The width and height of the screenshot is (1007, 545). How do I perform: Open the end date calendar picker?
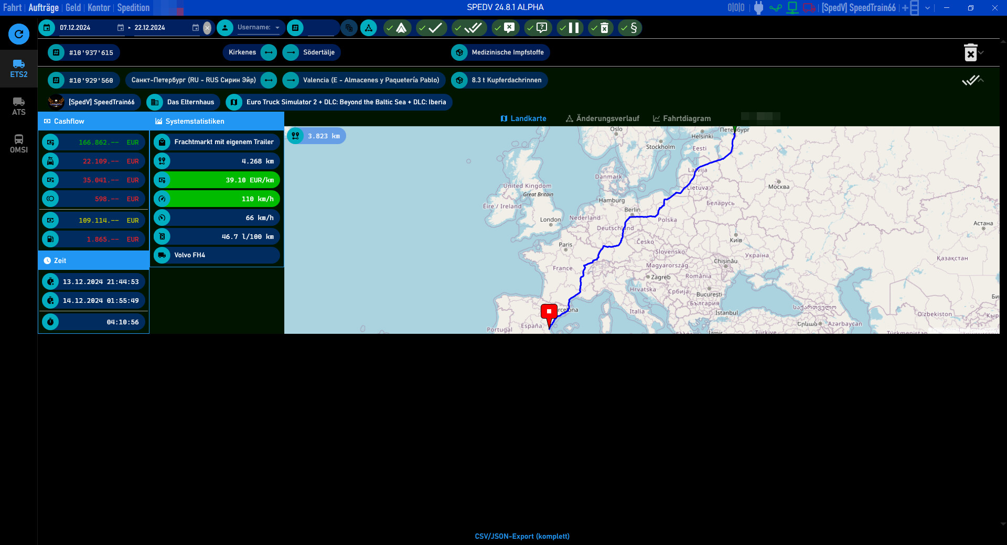(197, 28)
